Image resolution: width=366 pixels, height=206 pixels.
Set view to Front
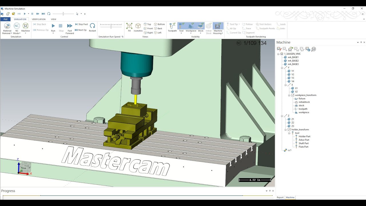click(x=148, y=29)
